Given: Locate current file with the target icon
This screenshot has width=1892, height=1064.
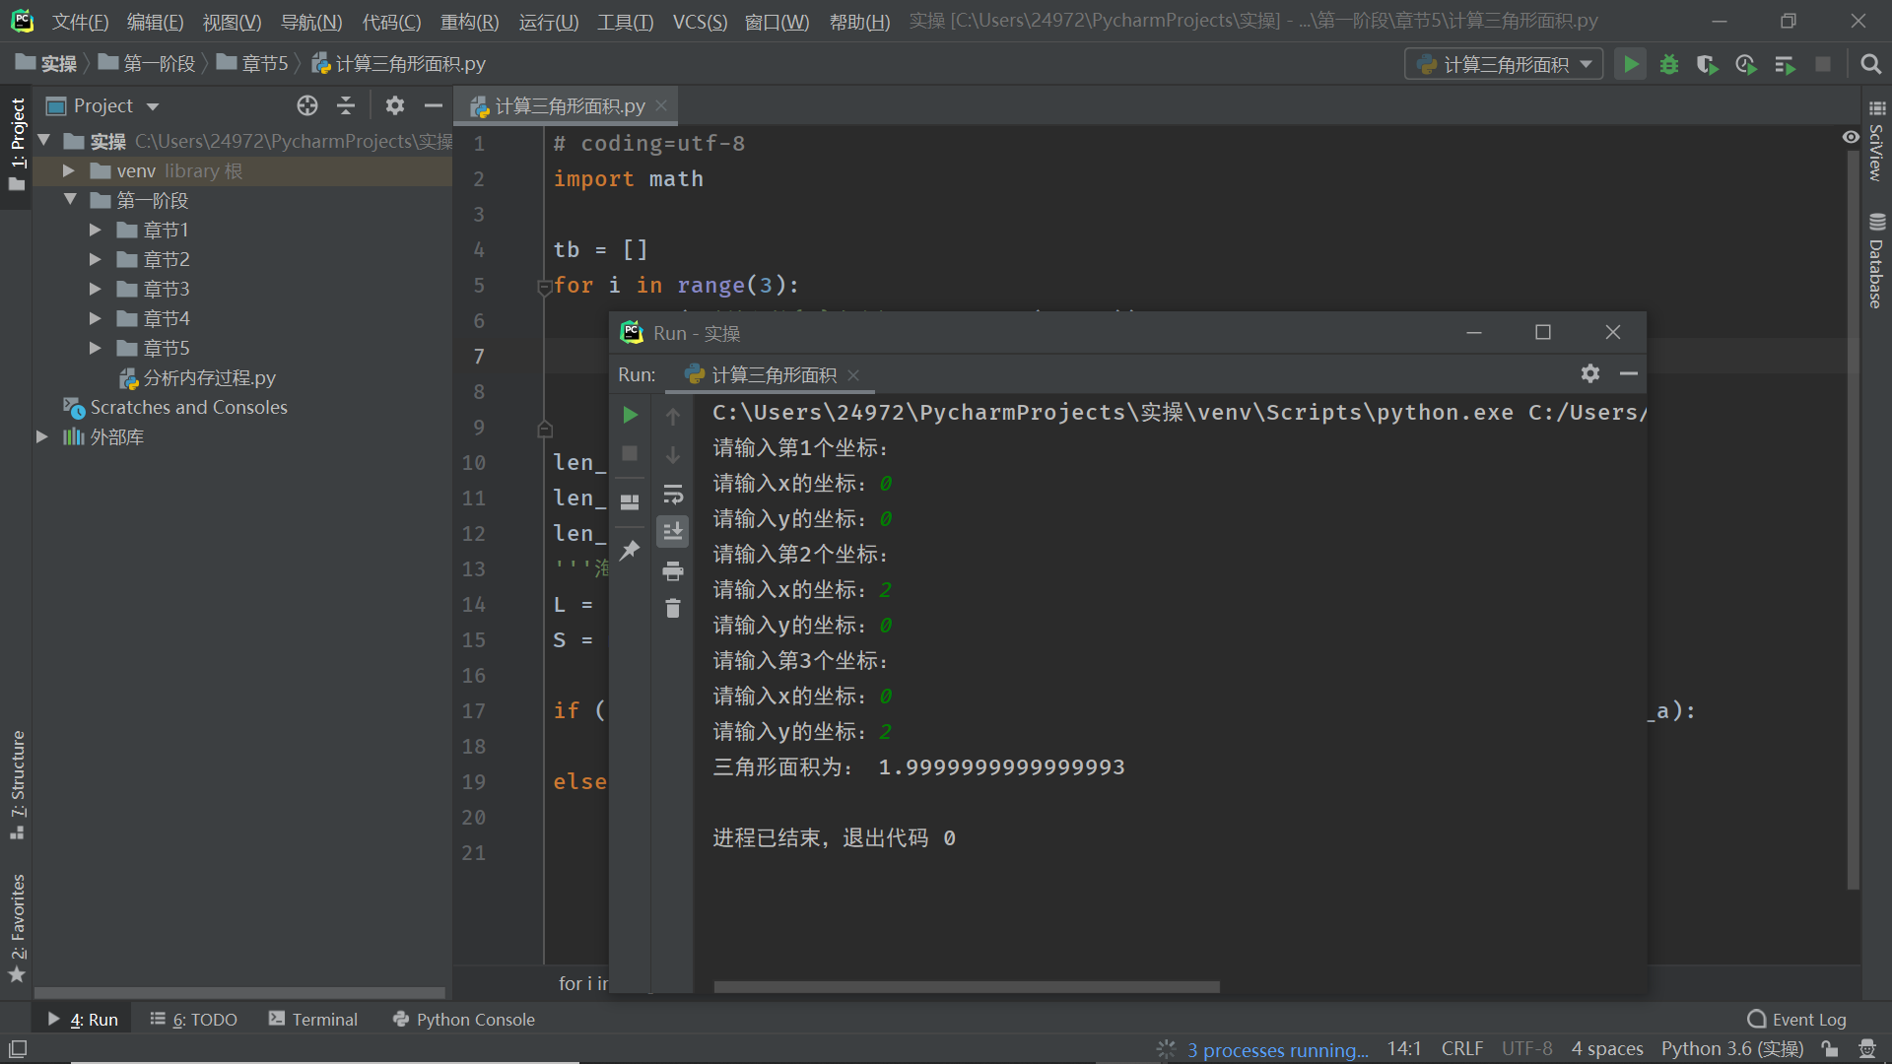Looking at the screenshot, I should (x=307, y=105).
